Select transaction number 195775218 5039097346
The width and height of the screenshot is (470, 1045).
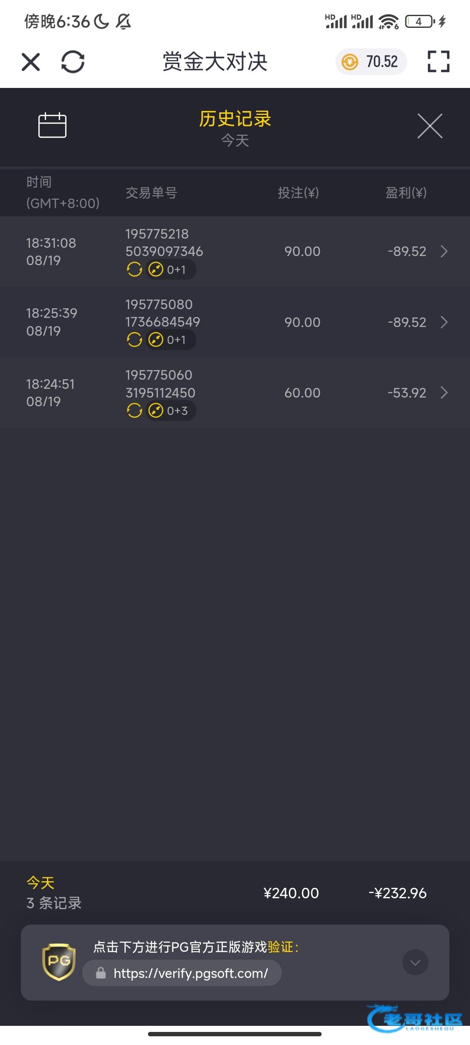pyautogui.click(x=164, y=243)
